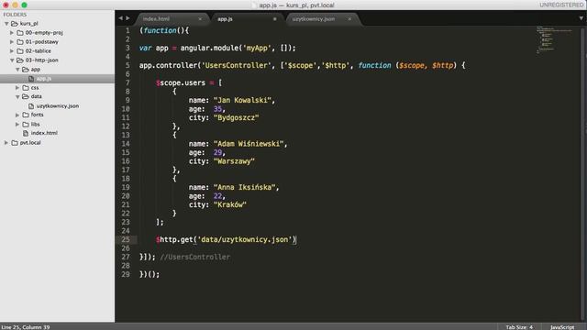Expand the css folder arrow
This screenshot has height=330, width=587.
point(17,88)
